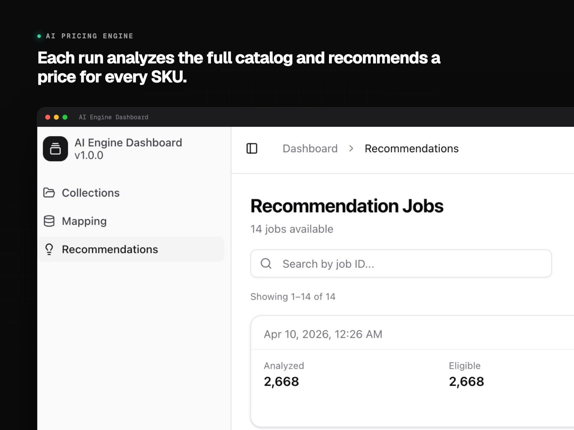Viewport: 574px width, 430px height.
Task: Click the '14 jobs available' text
Action: pos(292,229)
